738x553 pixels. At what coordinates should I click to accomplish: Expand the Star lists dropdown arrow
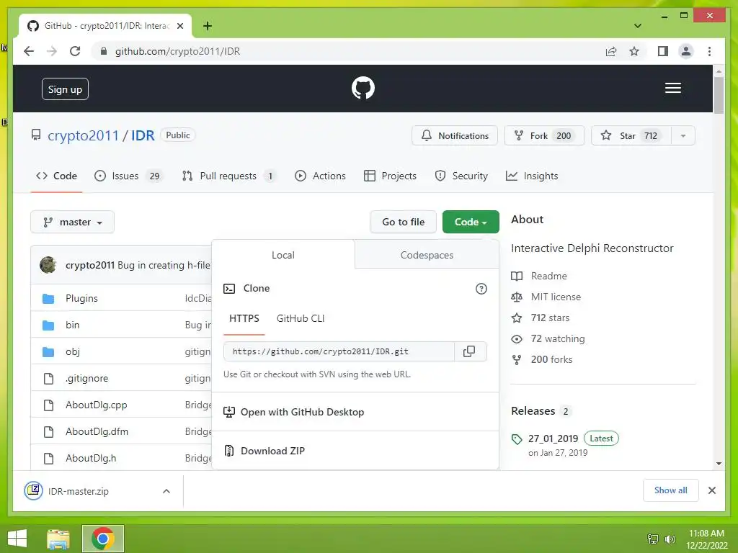click(x=683, y=136)
